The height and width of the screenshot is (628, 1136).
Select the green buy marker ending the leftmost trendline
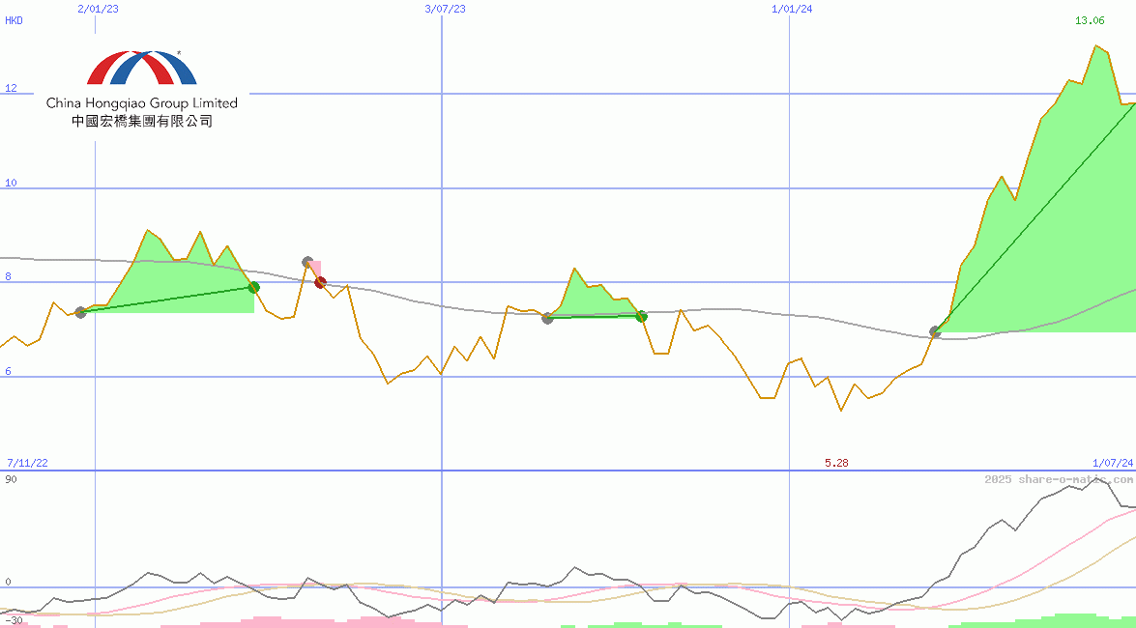[x=254, y=287]
